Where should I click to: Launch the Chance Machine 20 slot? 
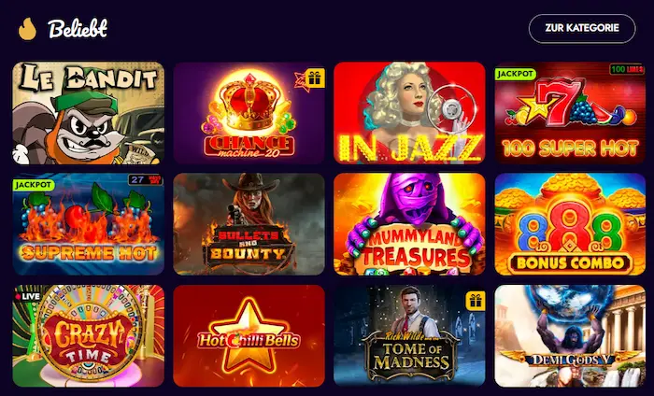click(x=249, y=113)
